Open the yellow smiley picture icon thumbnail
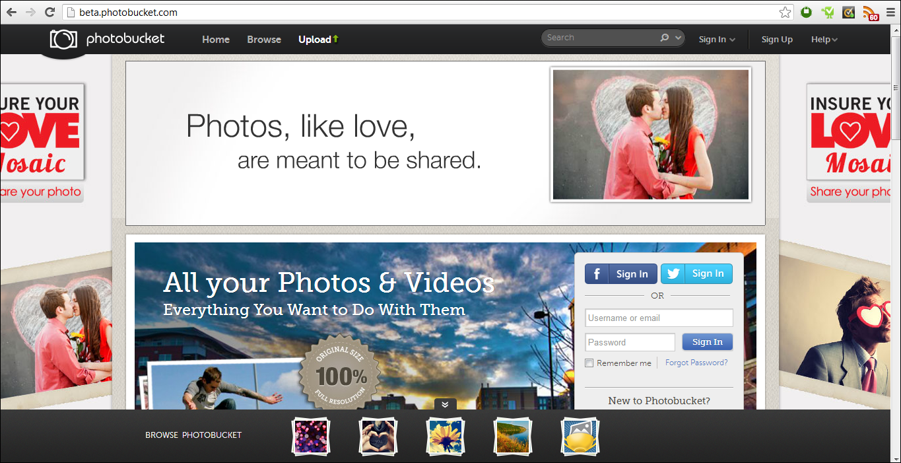The width and height of the screenshot is (901, 463). pos(580,437)
